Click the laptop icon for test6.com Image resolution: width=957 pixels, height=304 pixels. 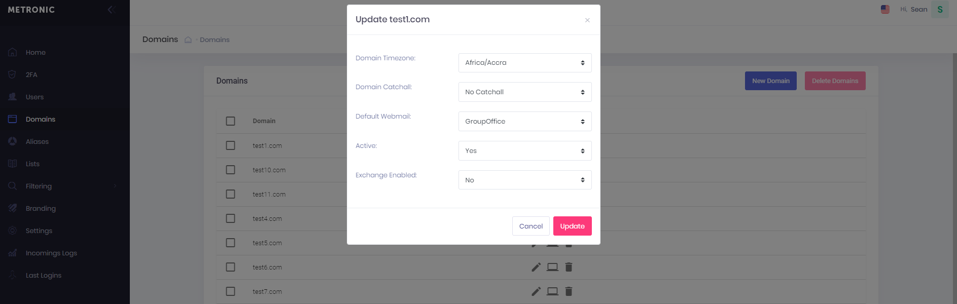click(552, 267)
